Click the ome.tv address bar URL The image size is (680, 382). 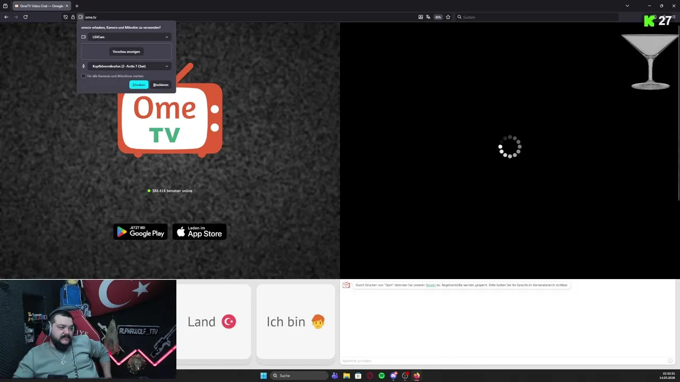click(x=91, y=17)
